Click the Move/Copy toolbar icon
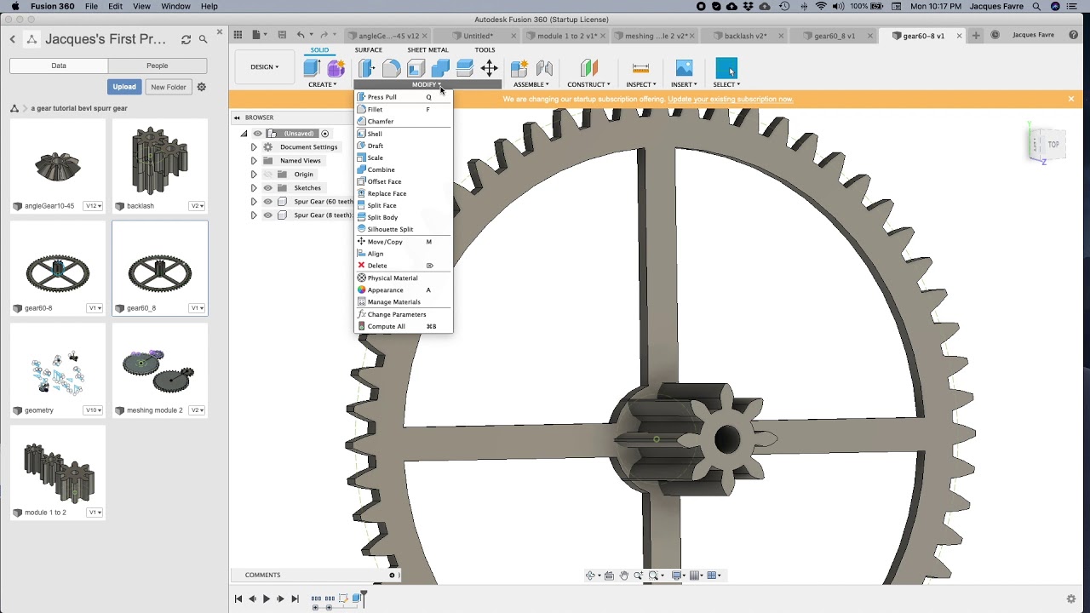Screen dimensions: 1090x613 coord(490,68)
